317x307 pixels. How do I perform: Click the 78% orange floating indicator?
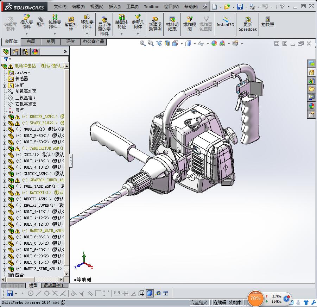tap(255, 298)
